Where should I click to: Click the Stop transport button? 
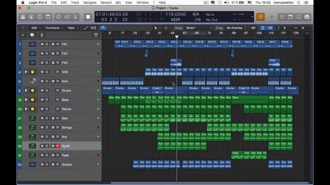pos(88,17)
